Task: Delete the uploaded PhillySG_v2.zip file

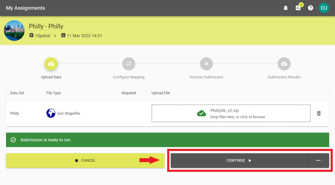Action: [x=319, y=113]
